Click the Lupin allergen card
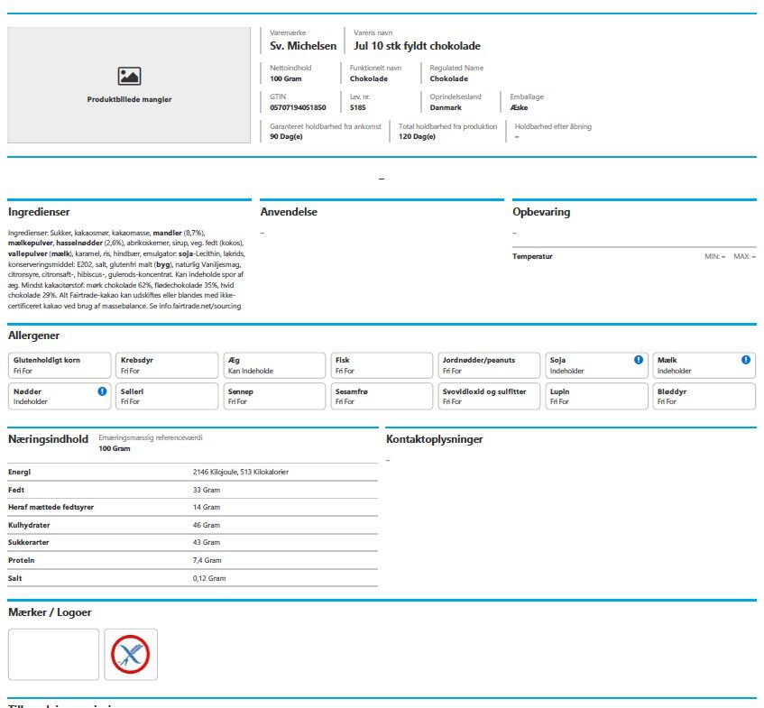This screenshot has height=708, width=764. 597,397
